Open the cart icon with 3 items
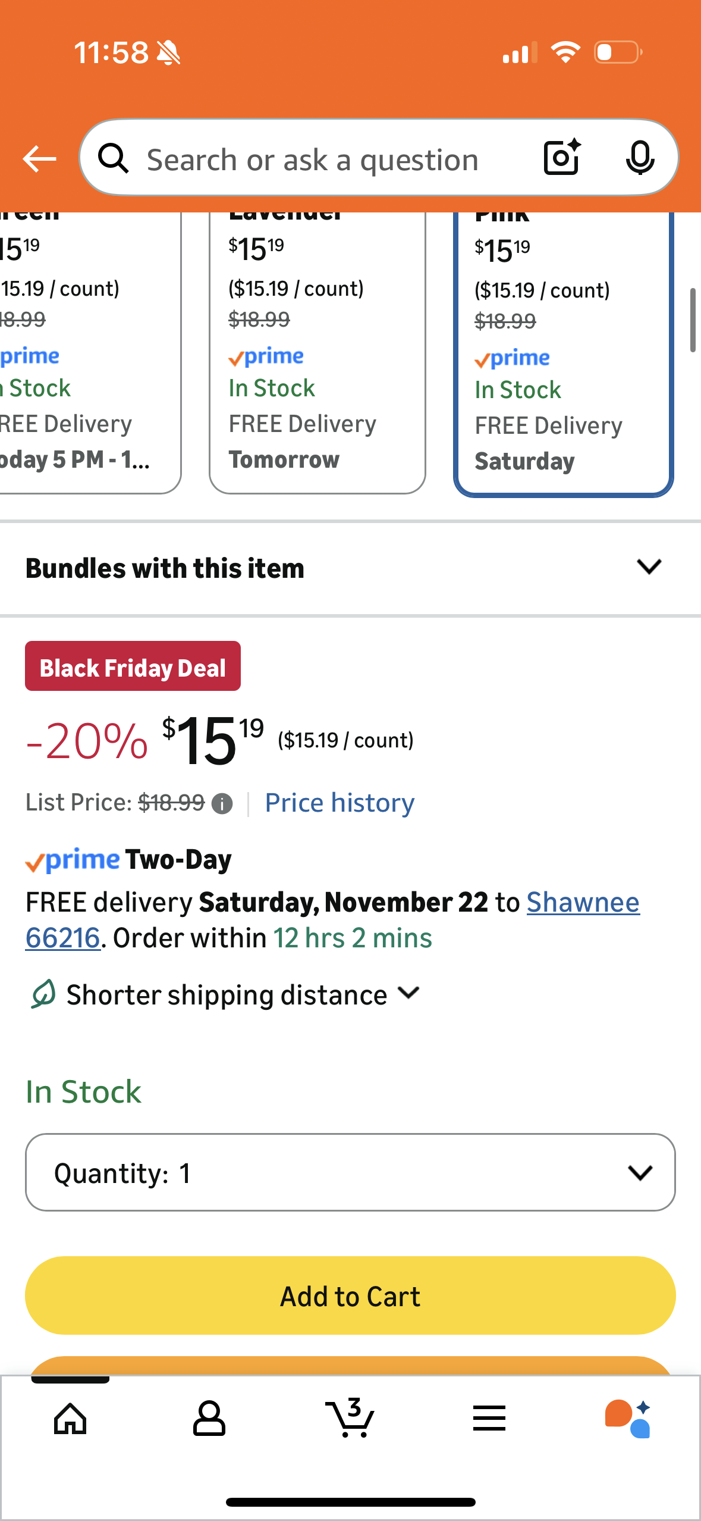 coord(350,1418)
